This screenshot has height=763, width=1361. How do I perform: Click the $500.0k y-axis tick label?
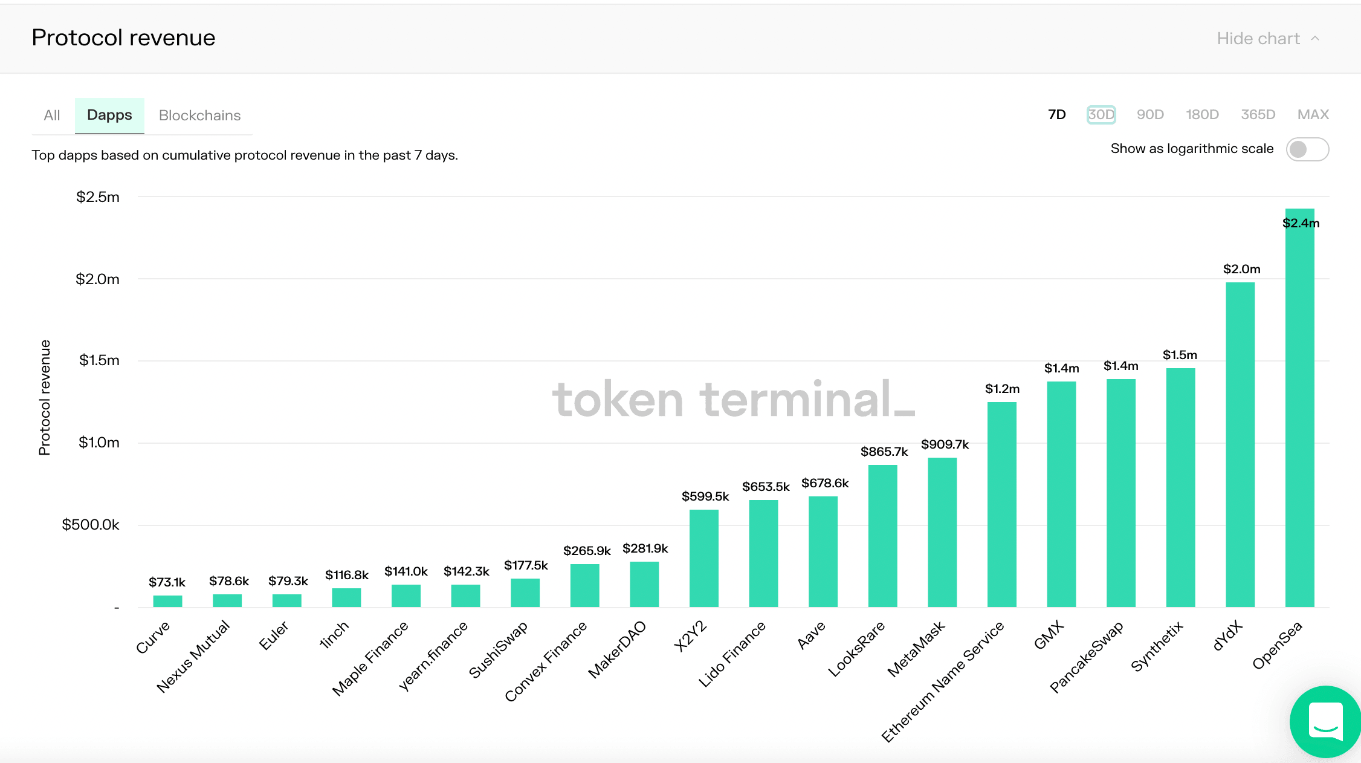point(90,525)
